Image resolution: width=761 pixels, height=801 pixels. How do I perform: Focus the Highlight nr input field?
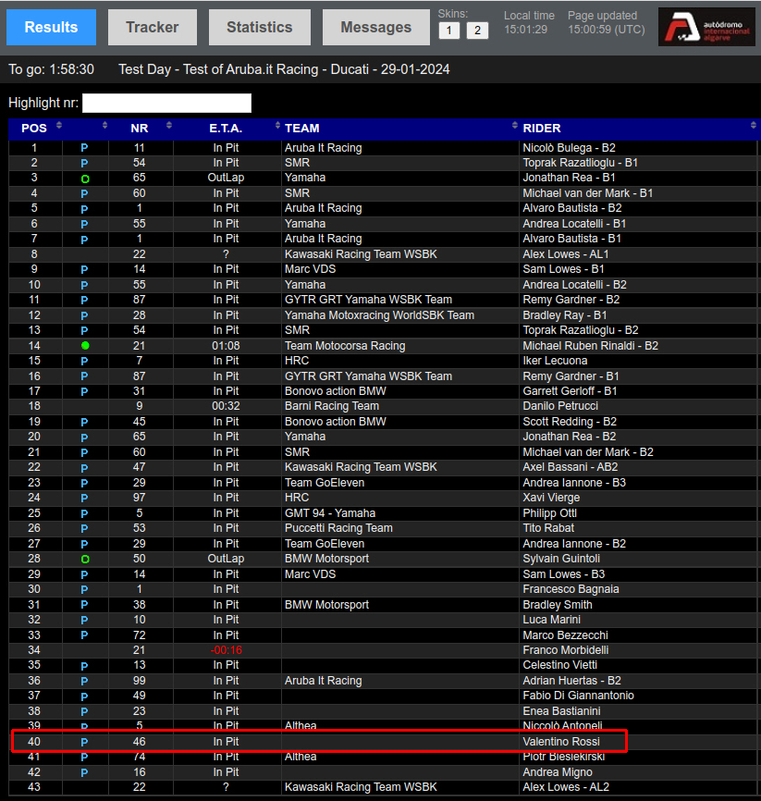pyautogui.click(x=166, y=103)
